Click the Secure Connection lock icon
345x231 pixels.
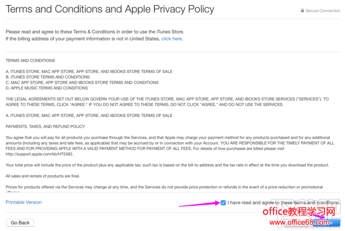302,11
